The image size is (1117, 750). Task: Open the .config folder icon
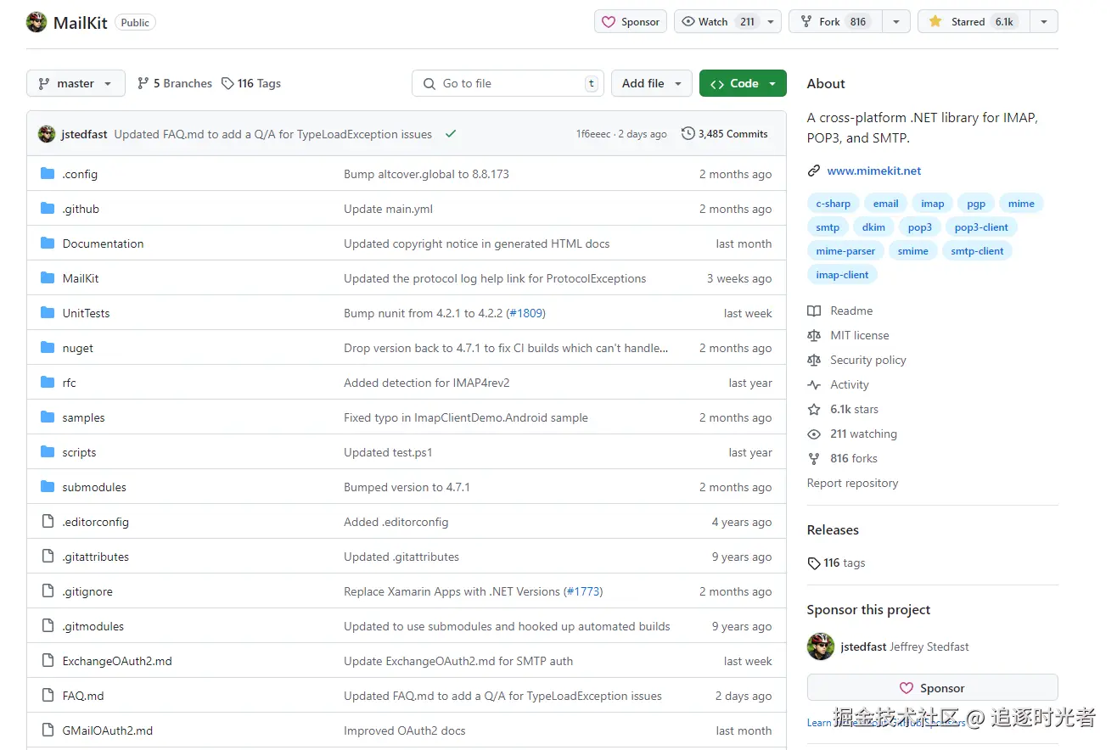tap(48, 174)
